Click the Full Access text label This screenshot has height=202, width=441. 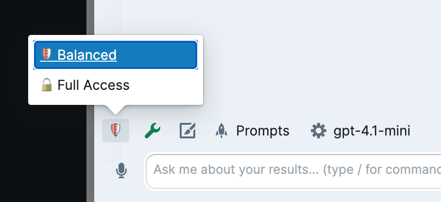(x=93, y=86)
